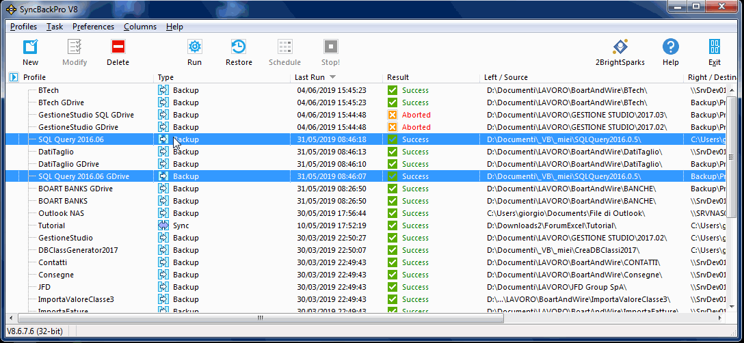Click the date 30/05/2019 17:56:44
Viewport: 744px width, 343px height.
coord(332,213)
